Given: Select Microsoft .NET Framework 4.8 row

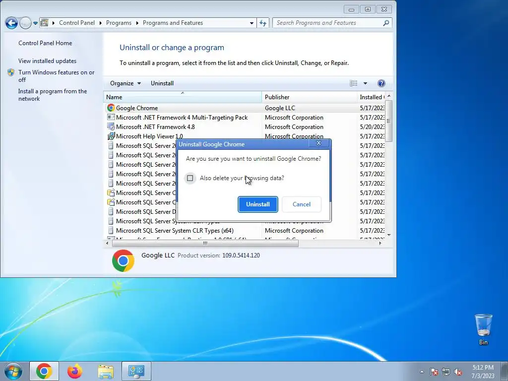Looking at the screenshot, I should click(x=155, y=127).
